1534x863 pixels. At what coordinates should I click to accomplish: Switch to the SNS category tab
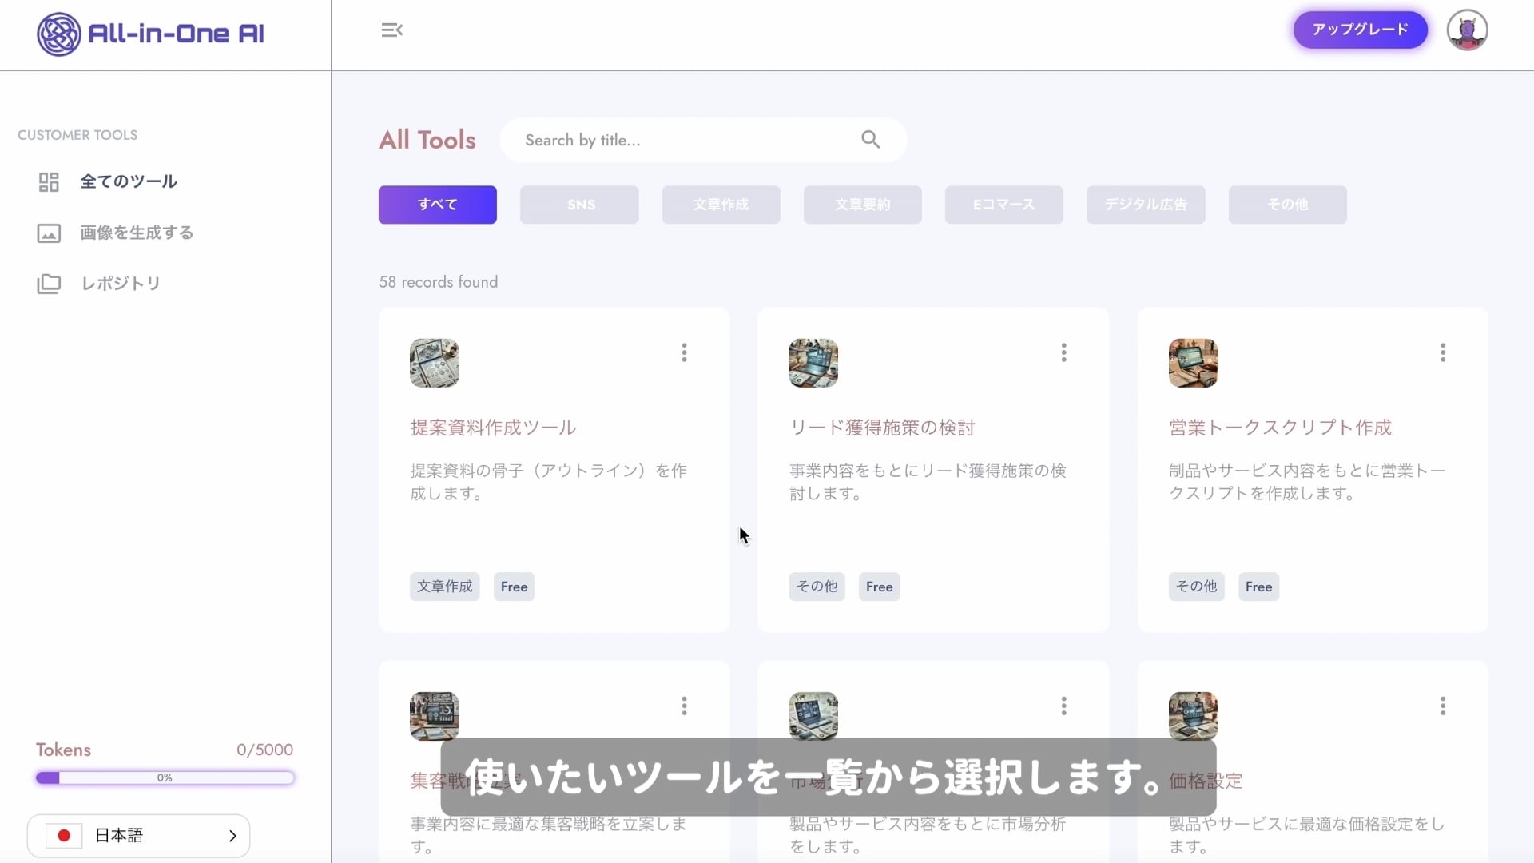(x=579, y=205)
